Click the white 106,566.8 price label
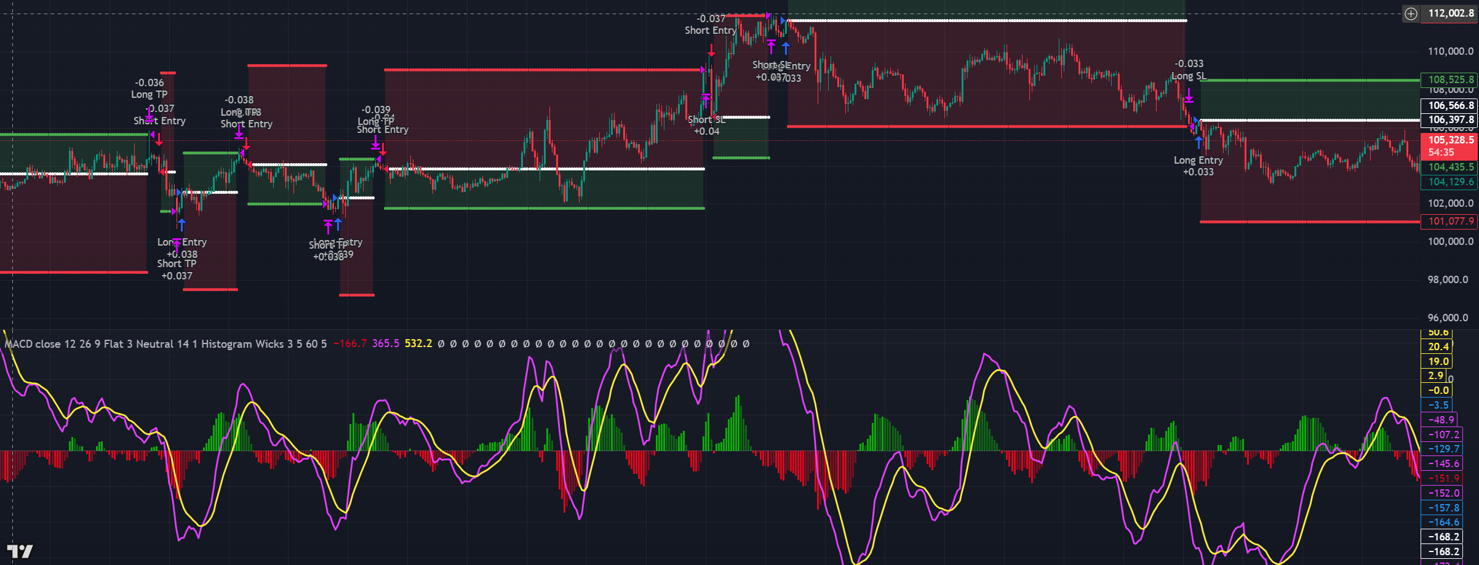The width and height of the screenshot is (1479, 565). click(x=1451, y=105)
